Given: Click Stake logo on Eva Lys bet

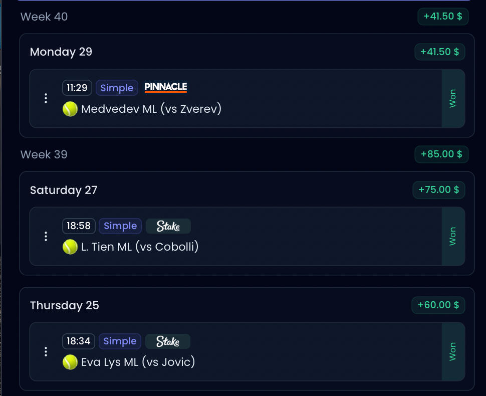Looking at the screenshot, I should coord(168,341).
